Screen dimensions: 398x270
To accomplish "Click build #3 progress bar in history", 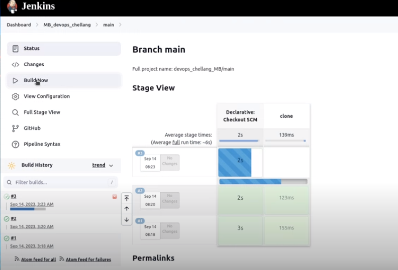I will [x=28, y=209].
